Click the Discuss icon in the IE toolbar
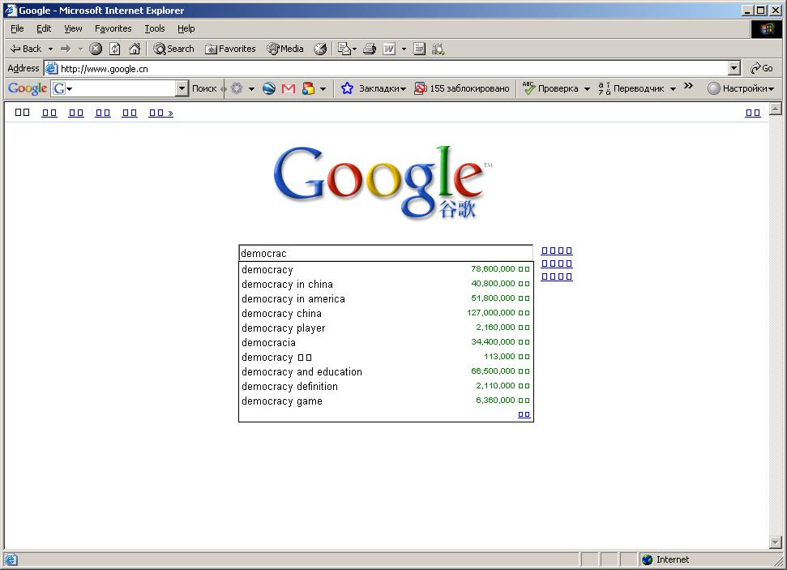The width and height of the screenshot is (787, 570). (x=419, y=49)
